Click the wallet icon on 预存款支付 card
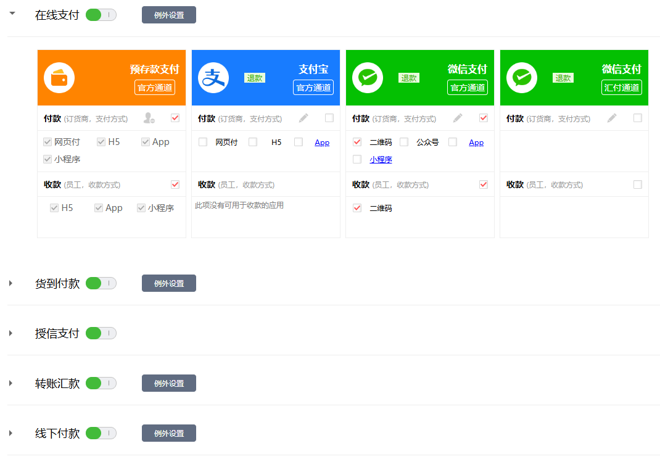 coord(59,77)
